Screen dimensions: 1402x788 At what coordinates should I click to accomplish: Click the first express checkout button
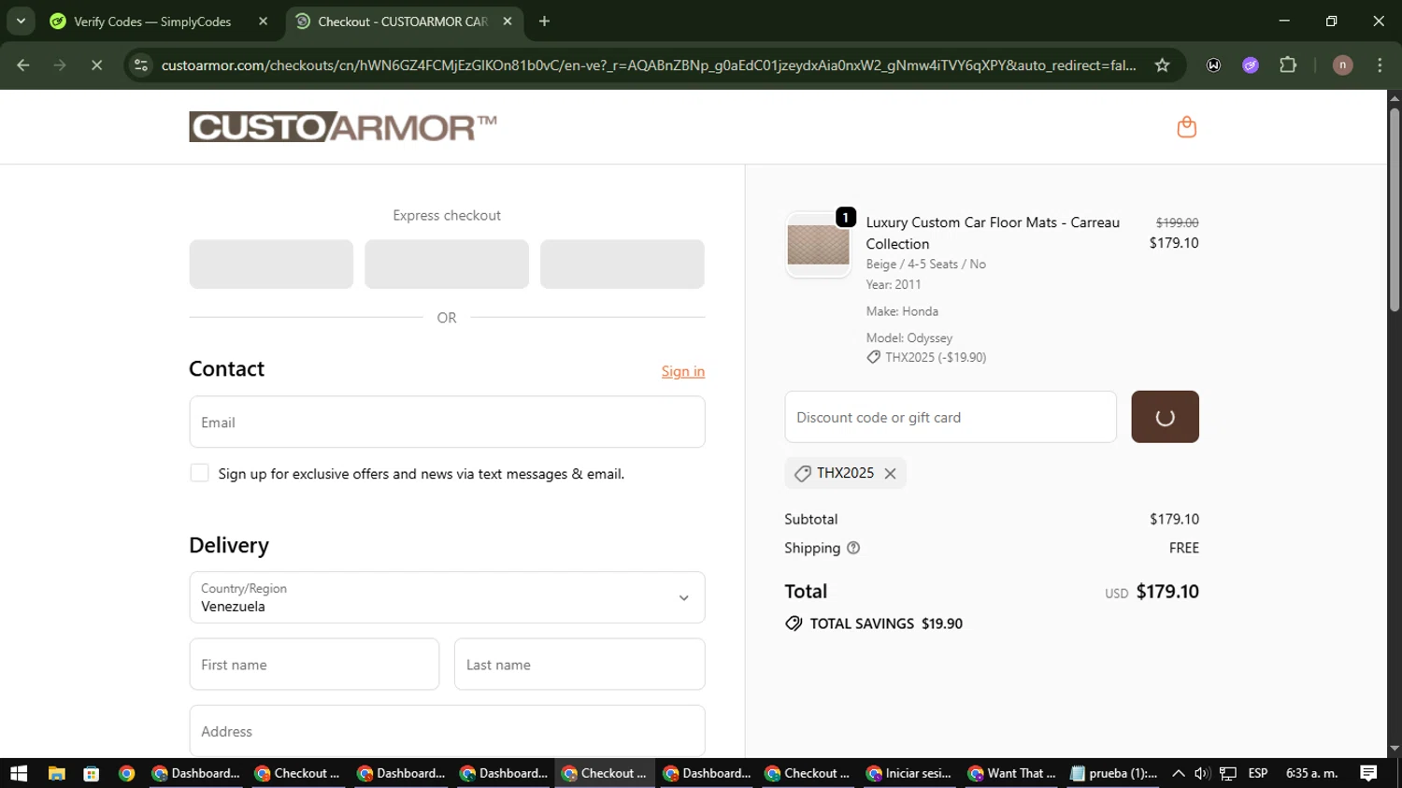click(271, 264)
